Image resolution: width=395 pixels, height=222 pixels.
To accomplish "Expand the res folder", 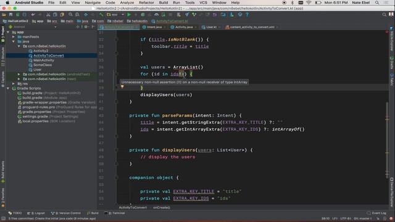I will (14, 84).
